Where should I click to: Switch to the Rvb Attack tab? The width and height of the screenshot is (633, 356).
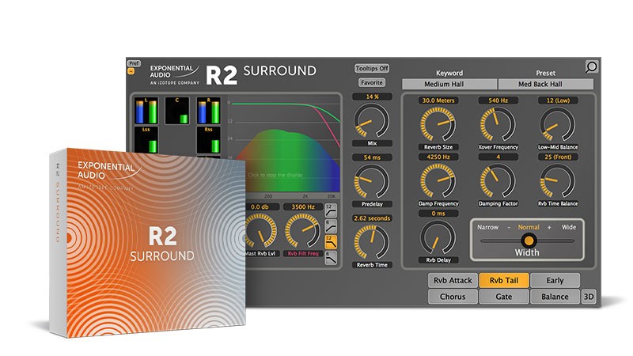click(453, 280)
